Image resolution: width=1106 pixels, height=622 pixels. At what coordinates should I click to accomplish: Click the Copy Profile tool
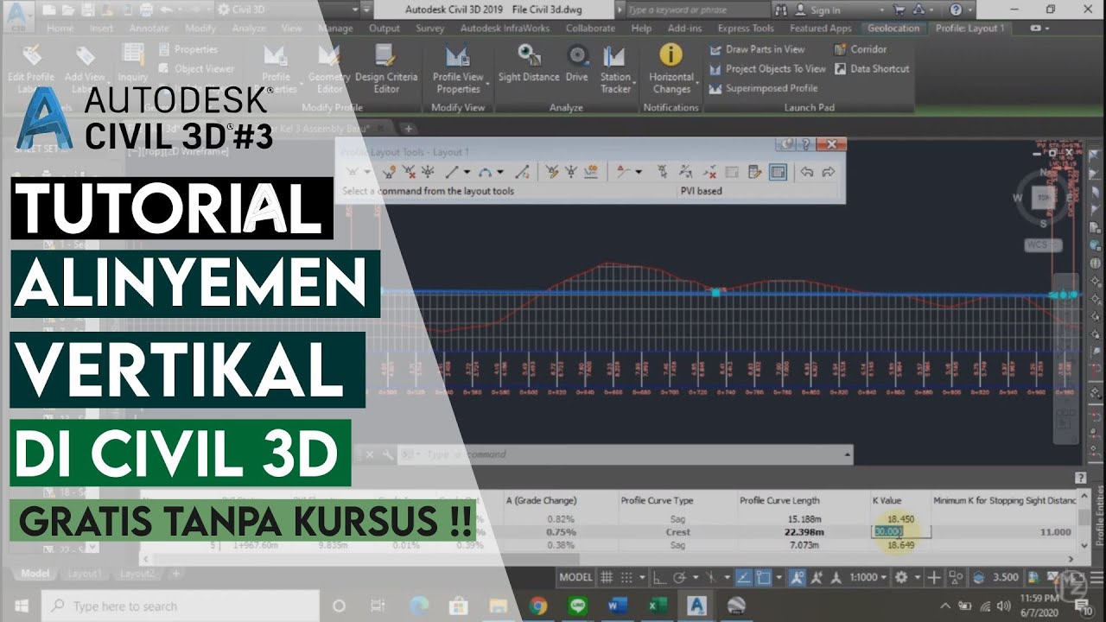pyautogui.click(x=593, y=172)
